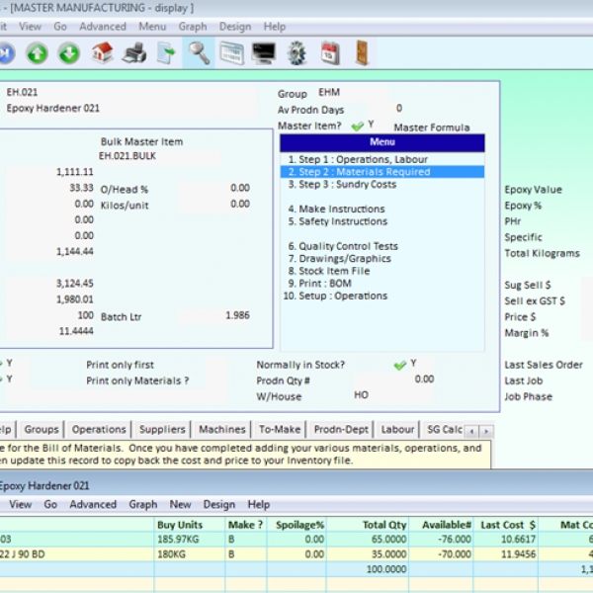The image size is (593, 593).
Task: Open Make Instructions menu entry
Action: 381,209
